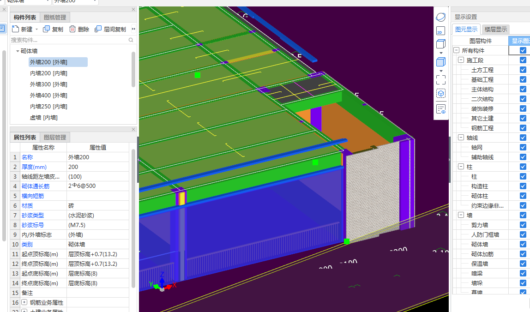The width and height of the screenshot is (530, 312).
Task: Click the 砂浆标号 property link
Action: (x=33, y=225)
